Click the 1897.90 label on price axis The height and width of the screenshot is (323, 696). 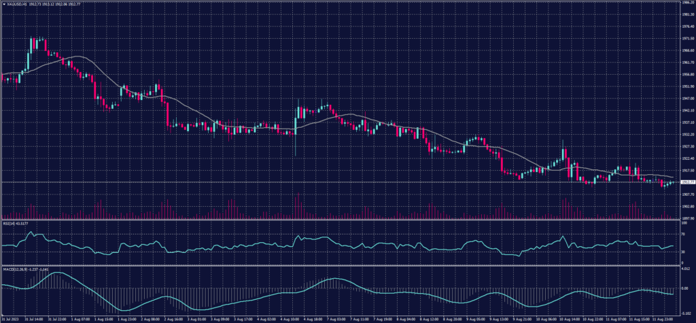(686, 218)
